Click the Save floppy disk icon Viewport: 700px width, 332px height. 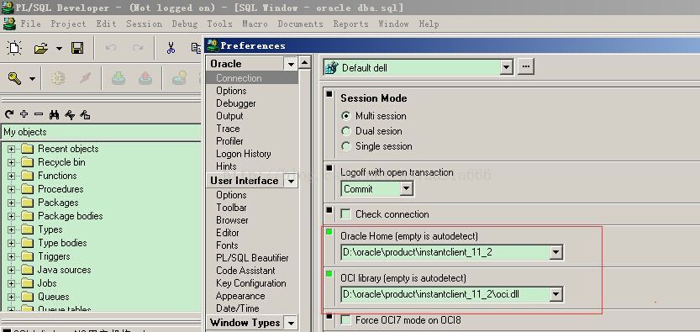pos(77,48)
